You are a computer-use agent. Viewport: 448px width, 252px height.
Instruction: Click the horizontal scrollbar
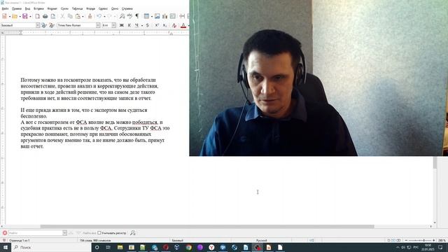coord(207,227)
